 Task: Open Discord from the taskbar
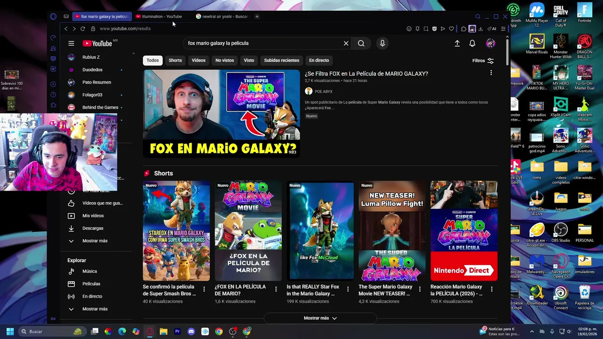pos(191,331)
